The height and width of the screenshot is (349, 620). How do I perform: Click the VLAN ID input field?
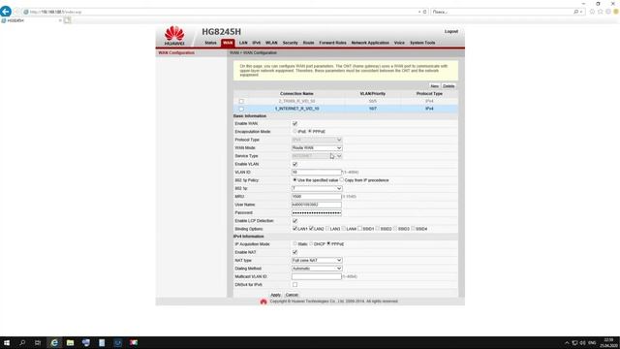click(317, 173)
